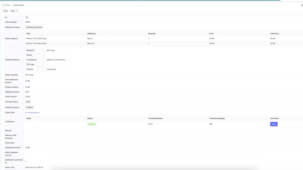Select ID value 103
Screen dimensions: 303x170
coord(27,17)
